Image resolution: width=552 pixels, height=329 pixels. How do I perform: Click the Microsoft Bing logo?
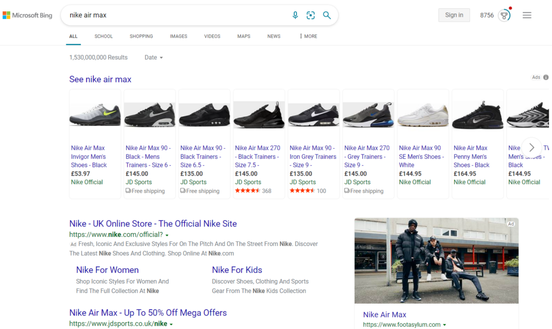(27, 15)
